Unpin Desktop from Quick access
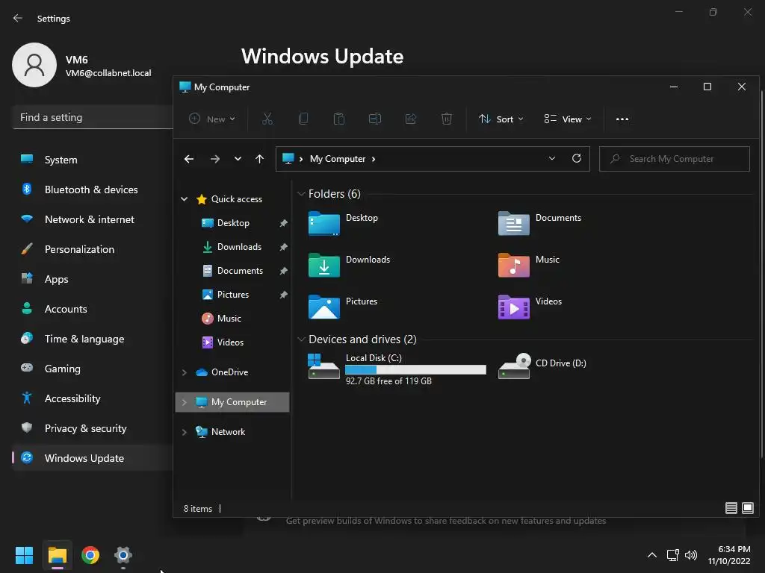 (x=283, y=223)
